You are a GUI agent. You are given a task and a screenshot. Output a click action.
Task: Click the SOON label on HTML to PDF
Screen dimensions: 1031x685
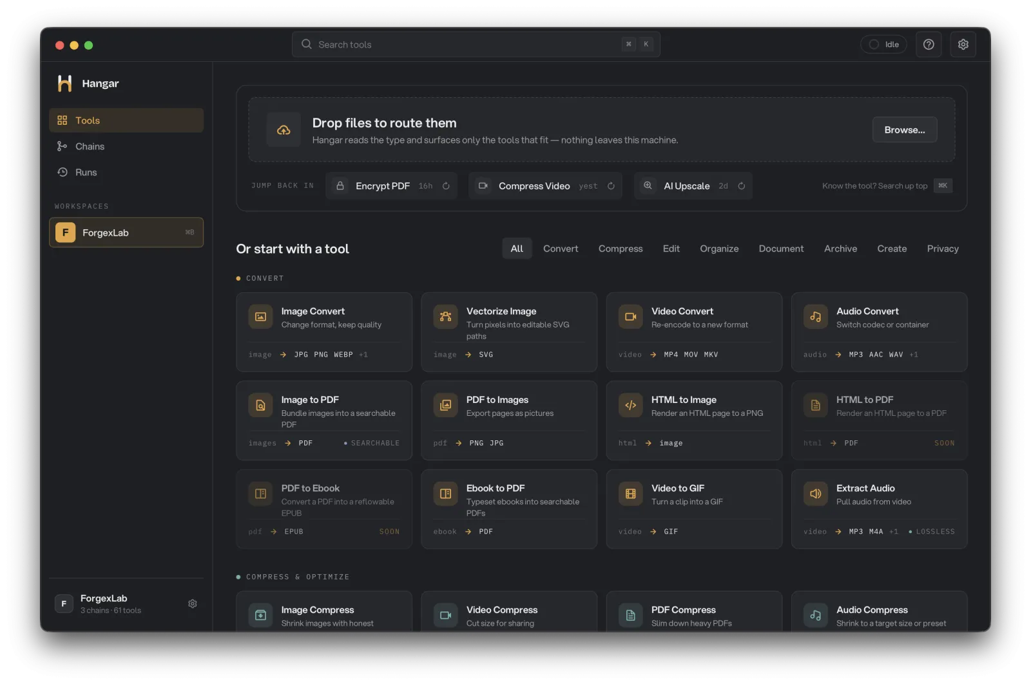point(945,444)
